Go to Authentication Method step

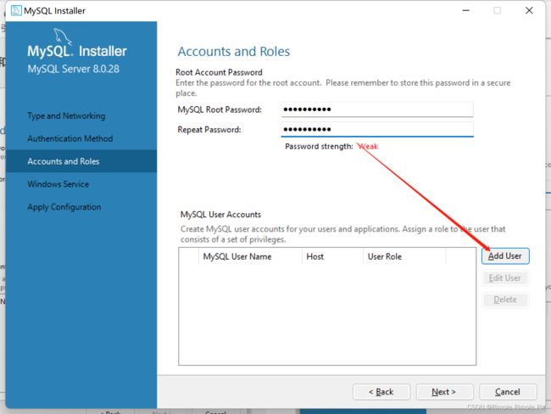[70, 138]
